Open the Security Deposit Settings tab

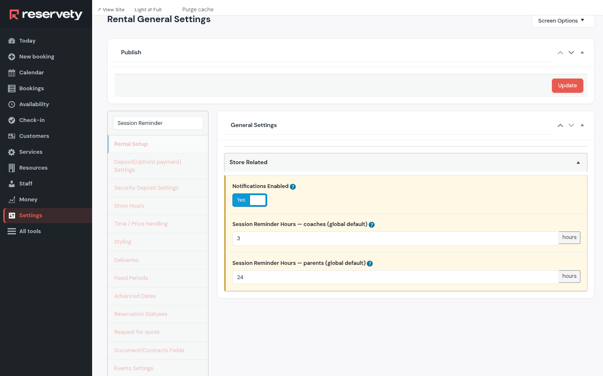pos(158,188)
